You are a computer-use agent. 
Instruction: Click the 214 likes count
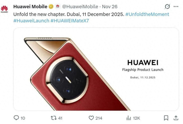[99, 118]
